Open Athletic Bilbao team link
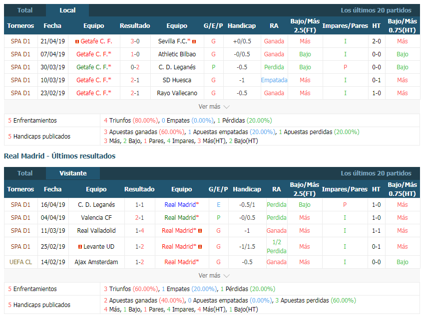This screenshot has width=423, height=316. coord(177,54)
